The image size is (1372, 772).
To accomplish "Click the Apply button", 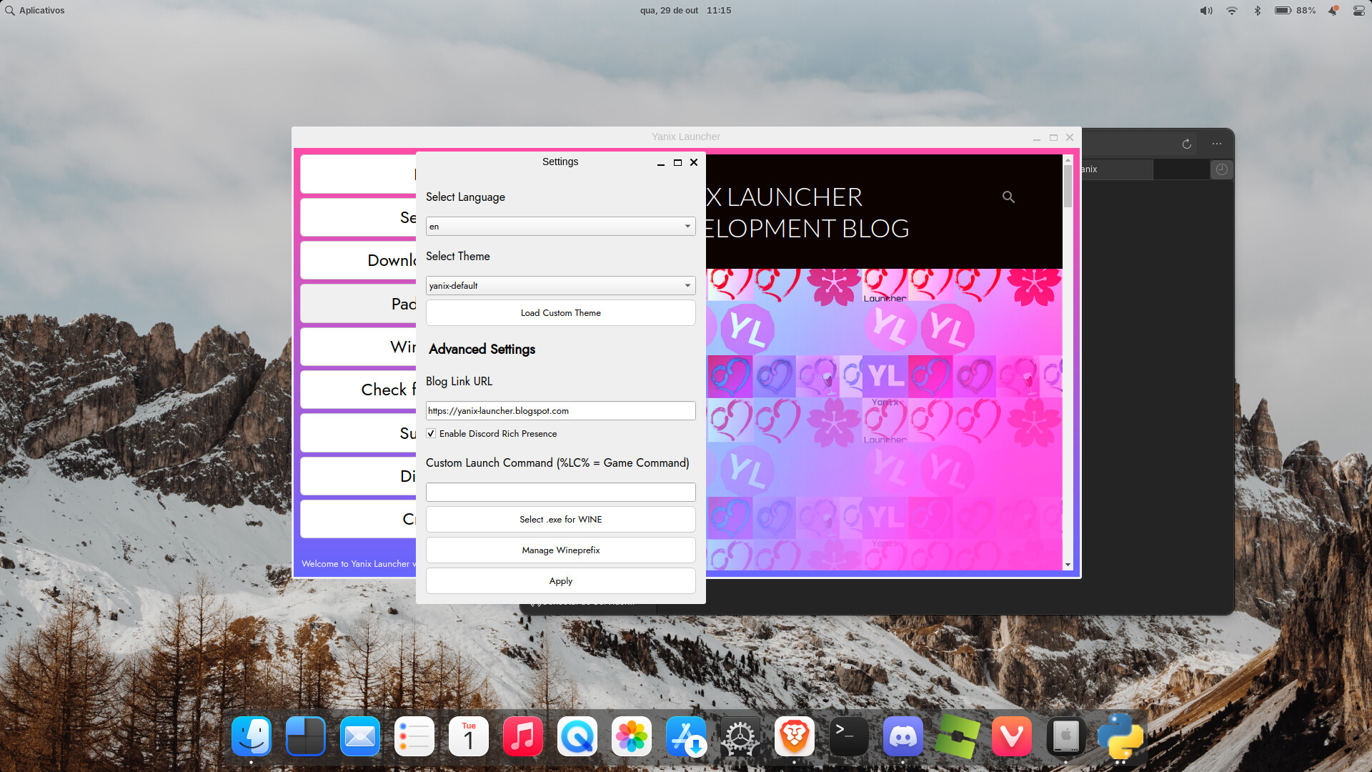I will point(560,581).
